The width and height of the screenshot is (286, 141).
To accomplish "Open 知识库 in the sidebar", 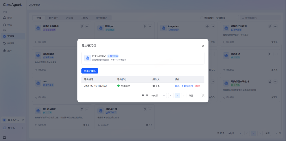I will pos(13,43).
